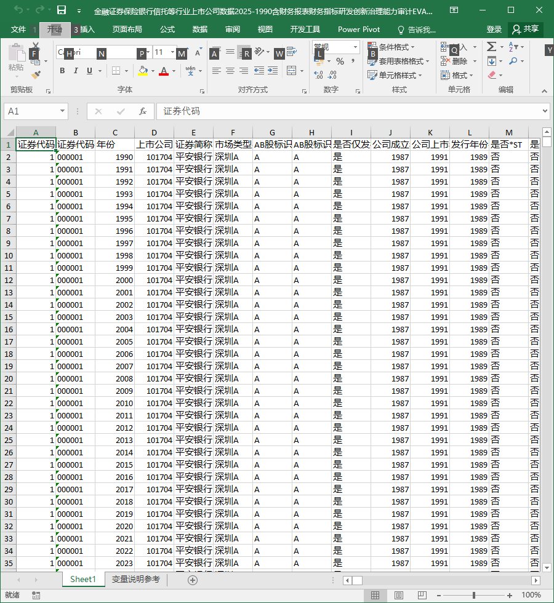Click the percent style icon
This screenshot has width=554, height=603.
[340, 61]
